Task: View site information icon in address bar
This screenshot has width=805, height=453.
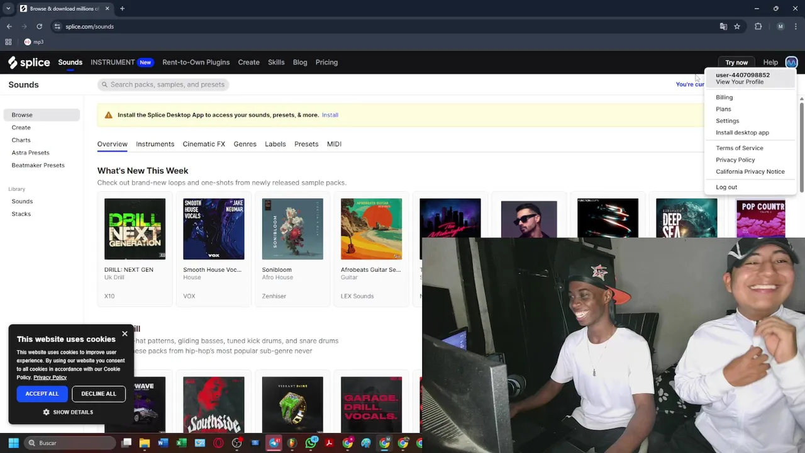Action: tap(57, 26)
